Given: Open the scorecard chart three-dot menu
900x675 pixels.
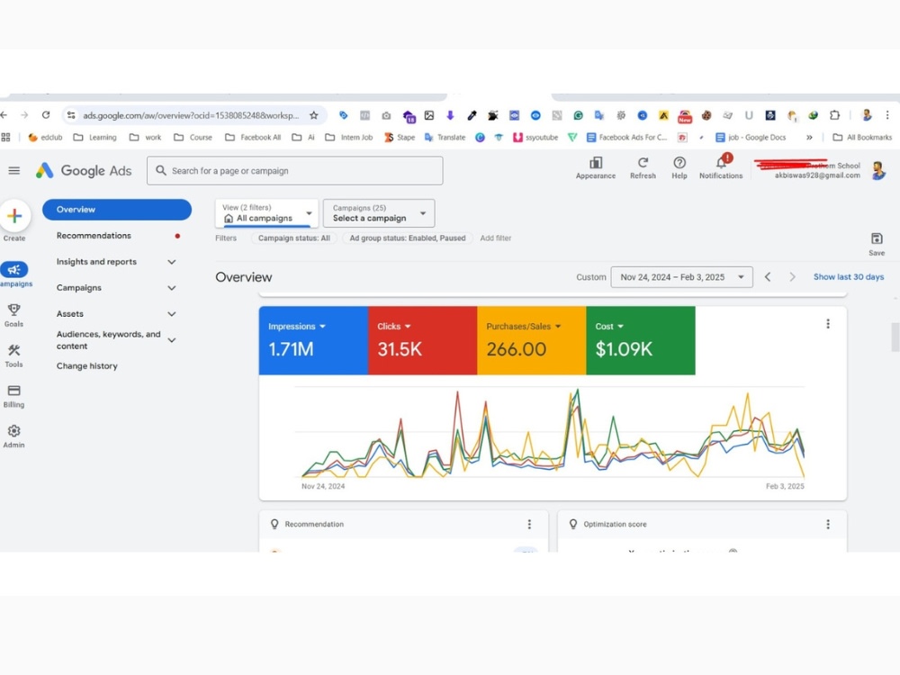Looking at the screenshot, I should click(x=828, y=324).
